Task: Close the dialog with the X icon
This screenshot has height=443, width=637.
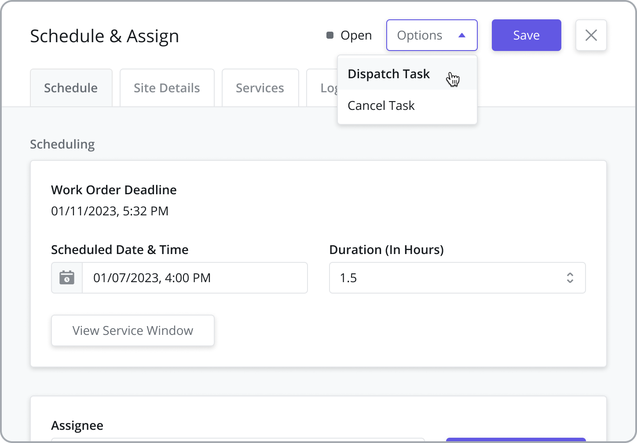Action: point(591,35)
